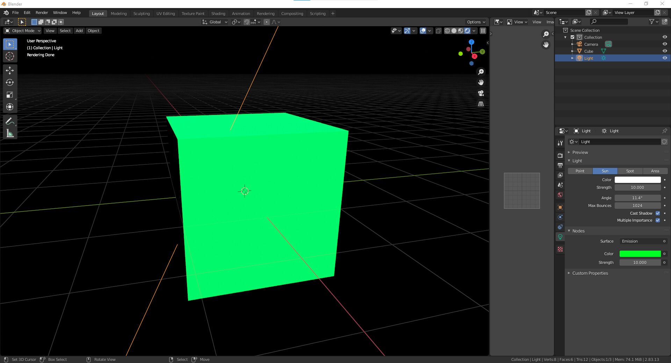Switch to the Shading workspace tab

click(218, 14)
